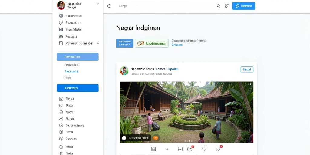This screenshot has height=155, width=310.
Task: Select the gray sub-item under the light blue button
Action: coord(71,65)
